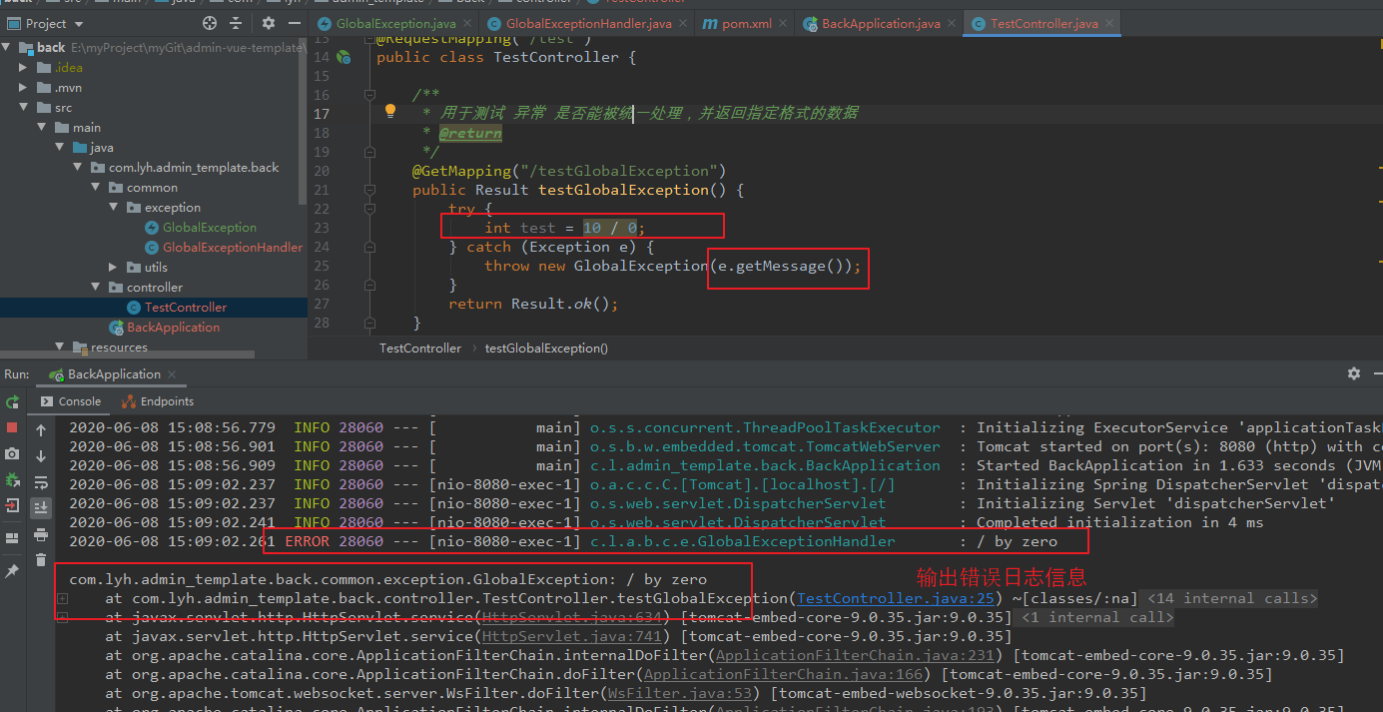Click the green bug update icon in Run toolbar
1383x712 pixels.
[12, 480]
